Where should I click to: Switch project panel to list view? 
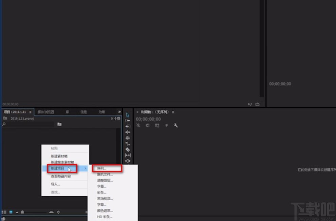click(x=4, y=212)
